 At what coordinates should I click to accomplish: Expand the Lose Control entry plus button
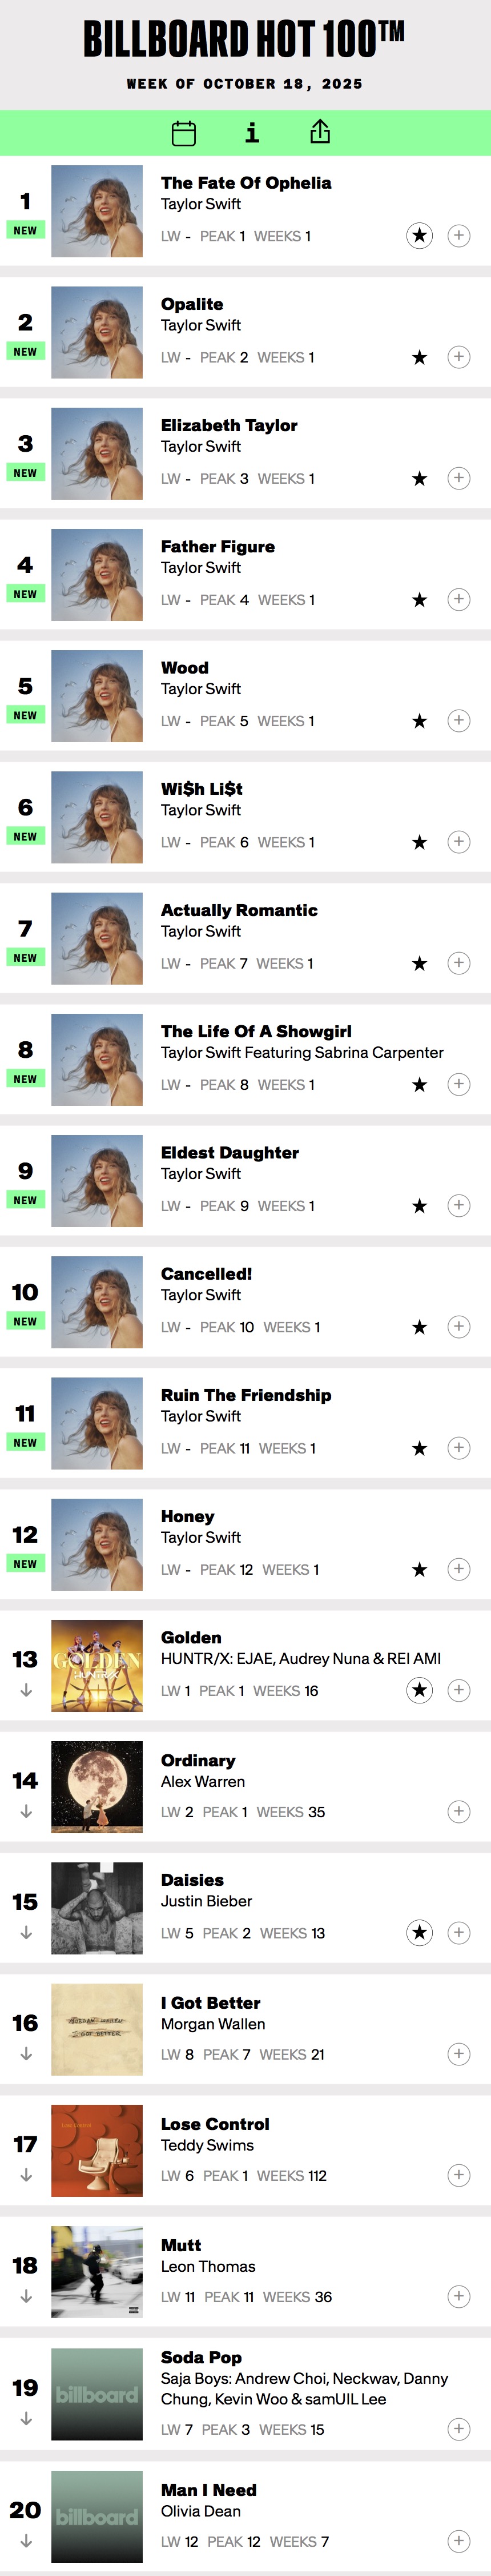pyautogui.click(x=458, y=2175)
